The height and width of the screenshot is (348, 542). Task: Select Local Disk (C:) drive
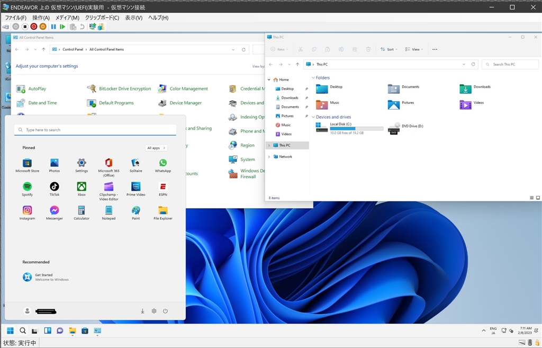tap(349, 128)
